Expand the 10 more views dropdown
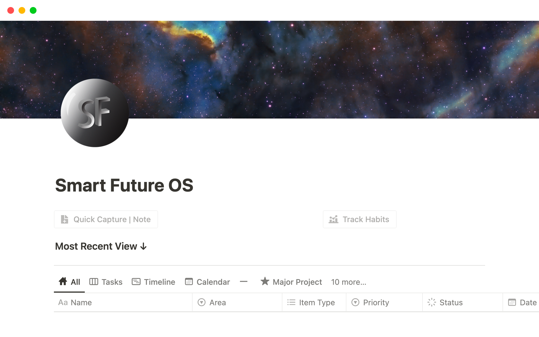 point(348,282)
